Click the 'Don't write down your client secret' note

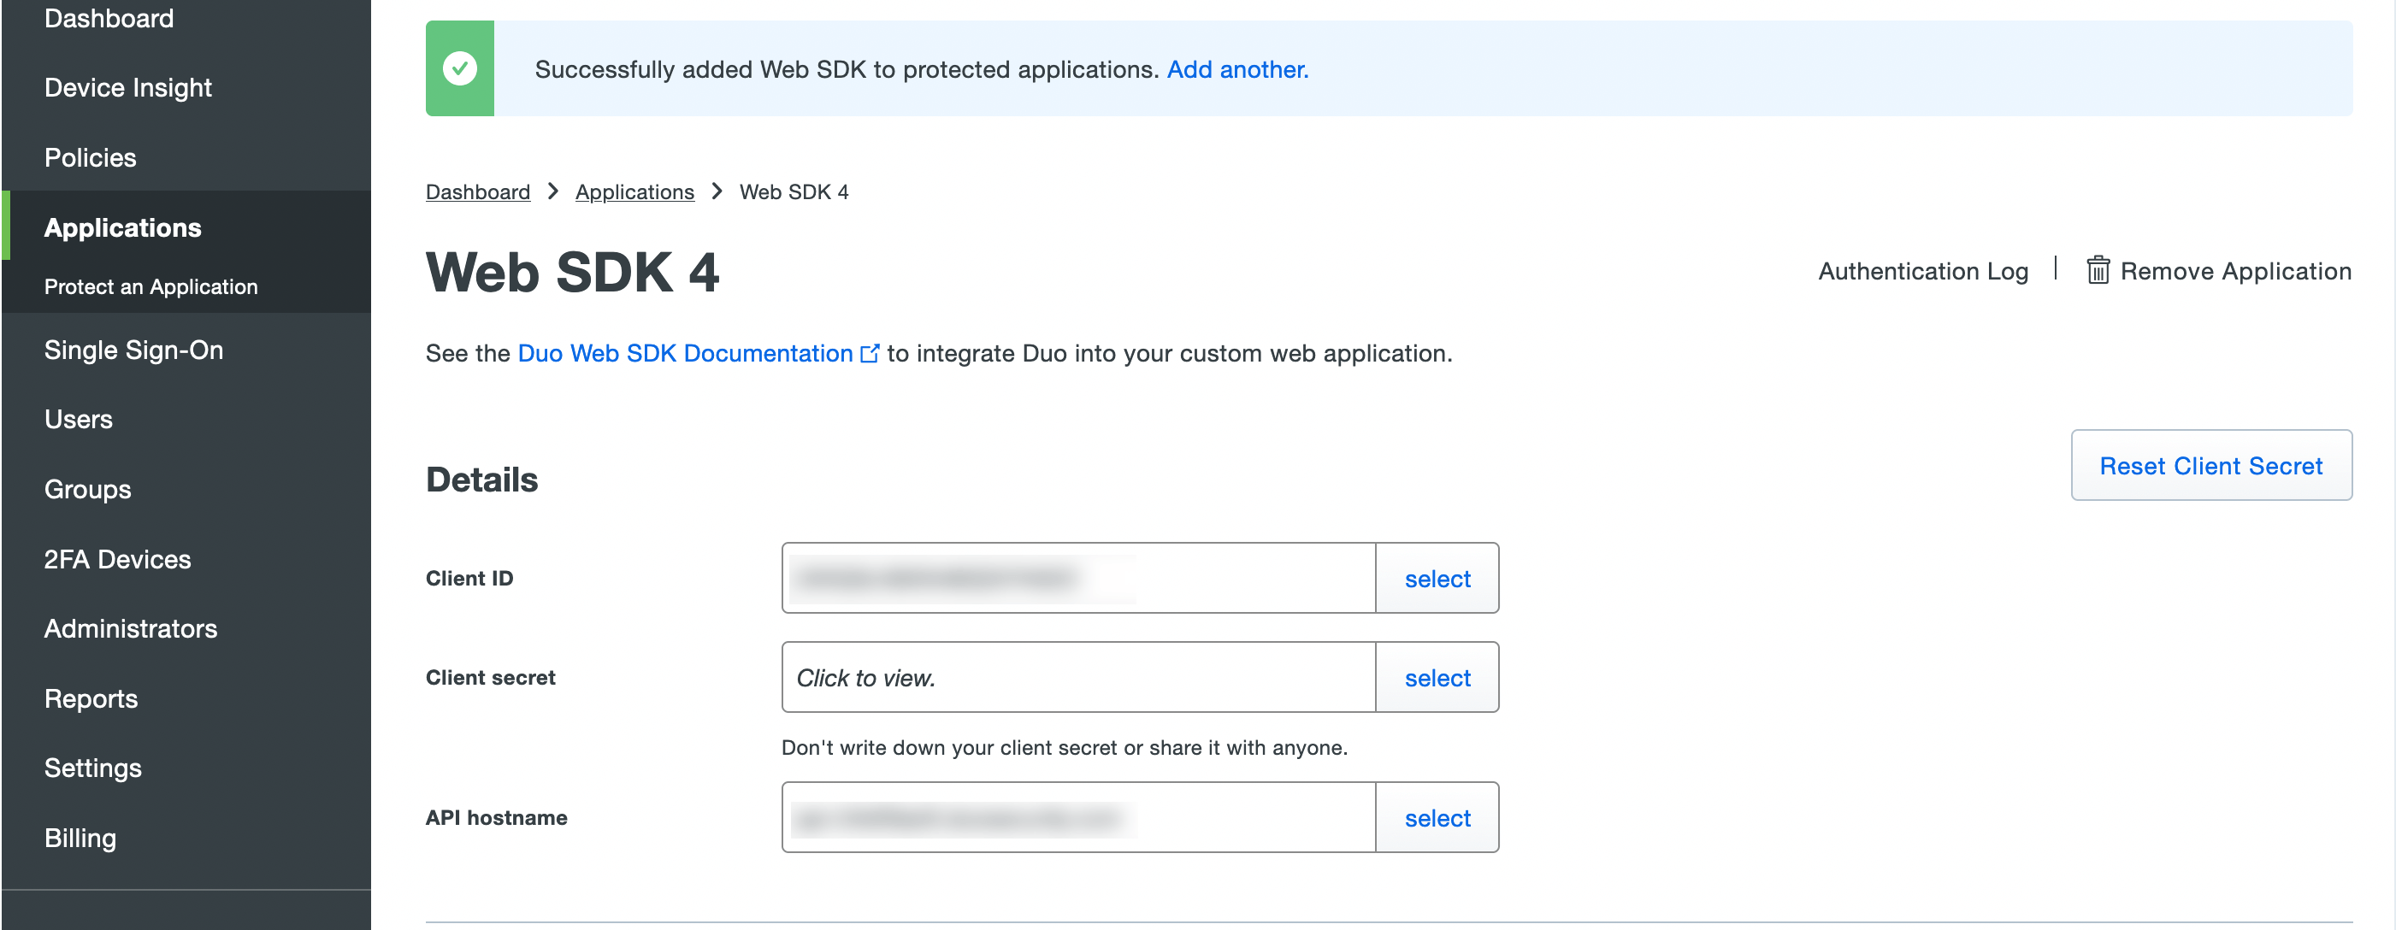1064,748
